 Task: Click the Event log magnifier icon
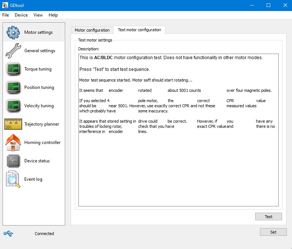tap(13, 179)
